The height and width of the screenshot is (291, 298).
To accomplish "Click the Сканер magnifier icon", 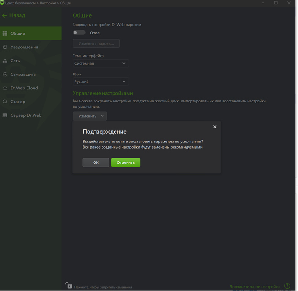I will click(x=5, y=102).
